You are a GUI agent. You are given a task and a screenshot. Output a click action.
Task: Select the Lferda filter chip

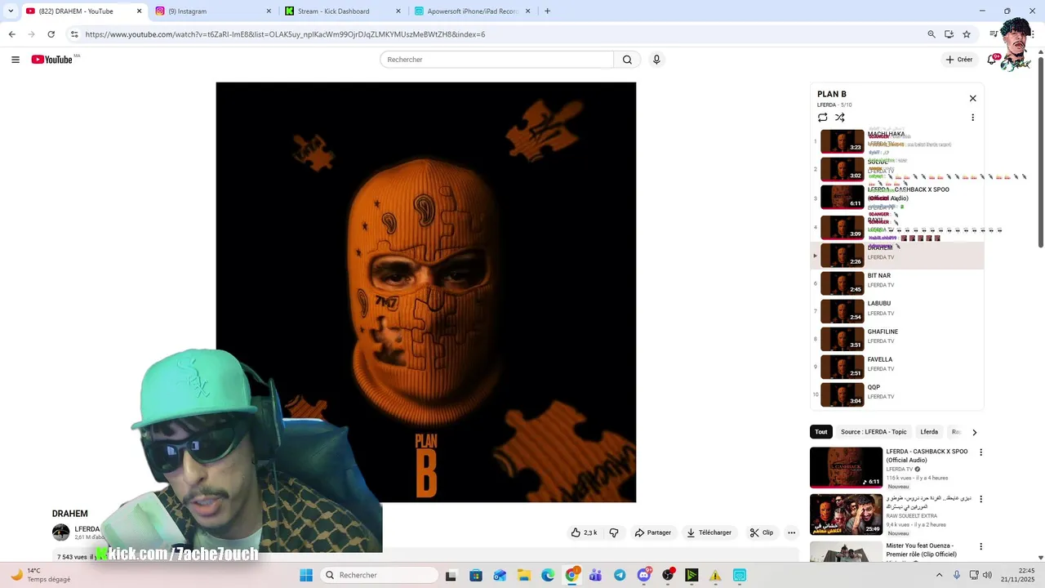[929, 432]
